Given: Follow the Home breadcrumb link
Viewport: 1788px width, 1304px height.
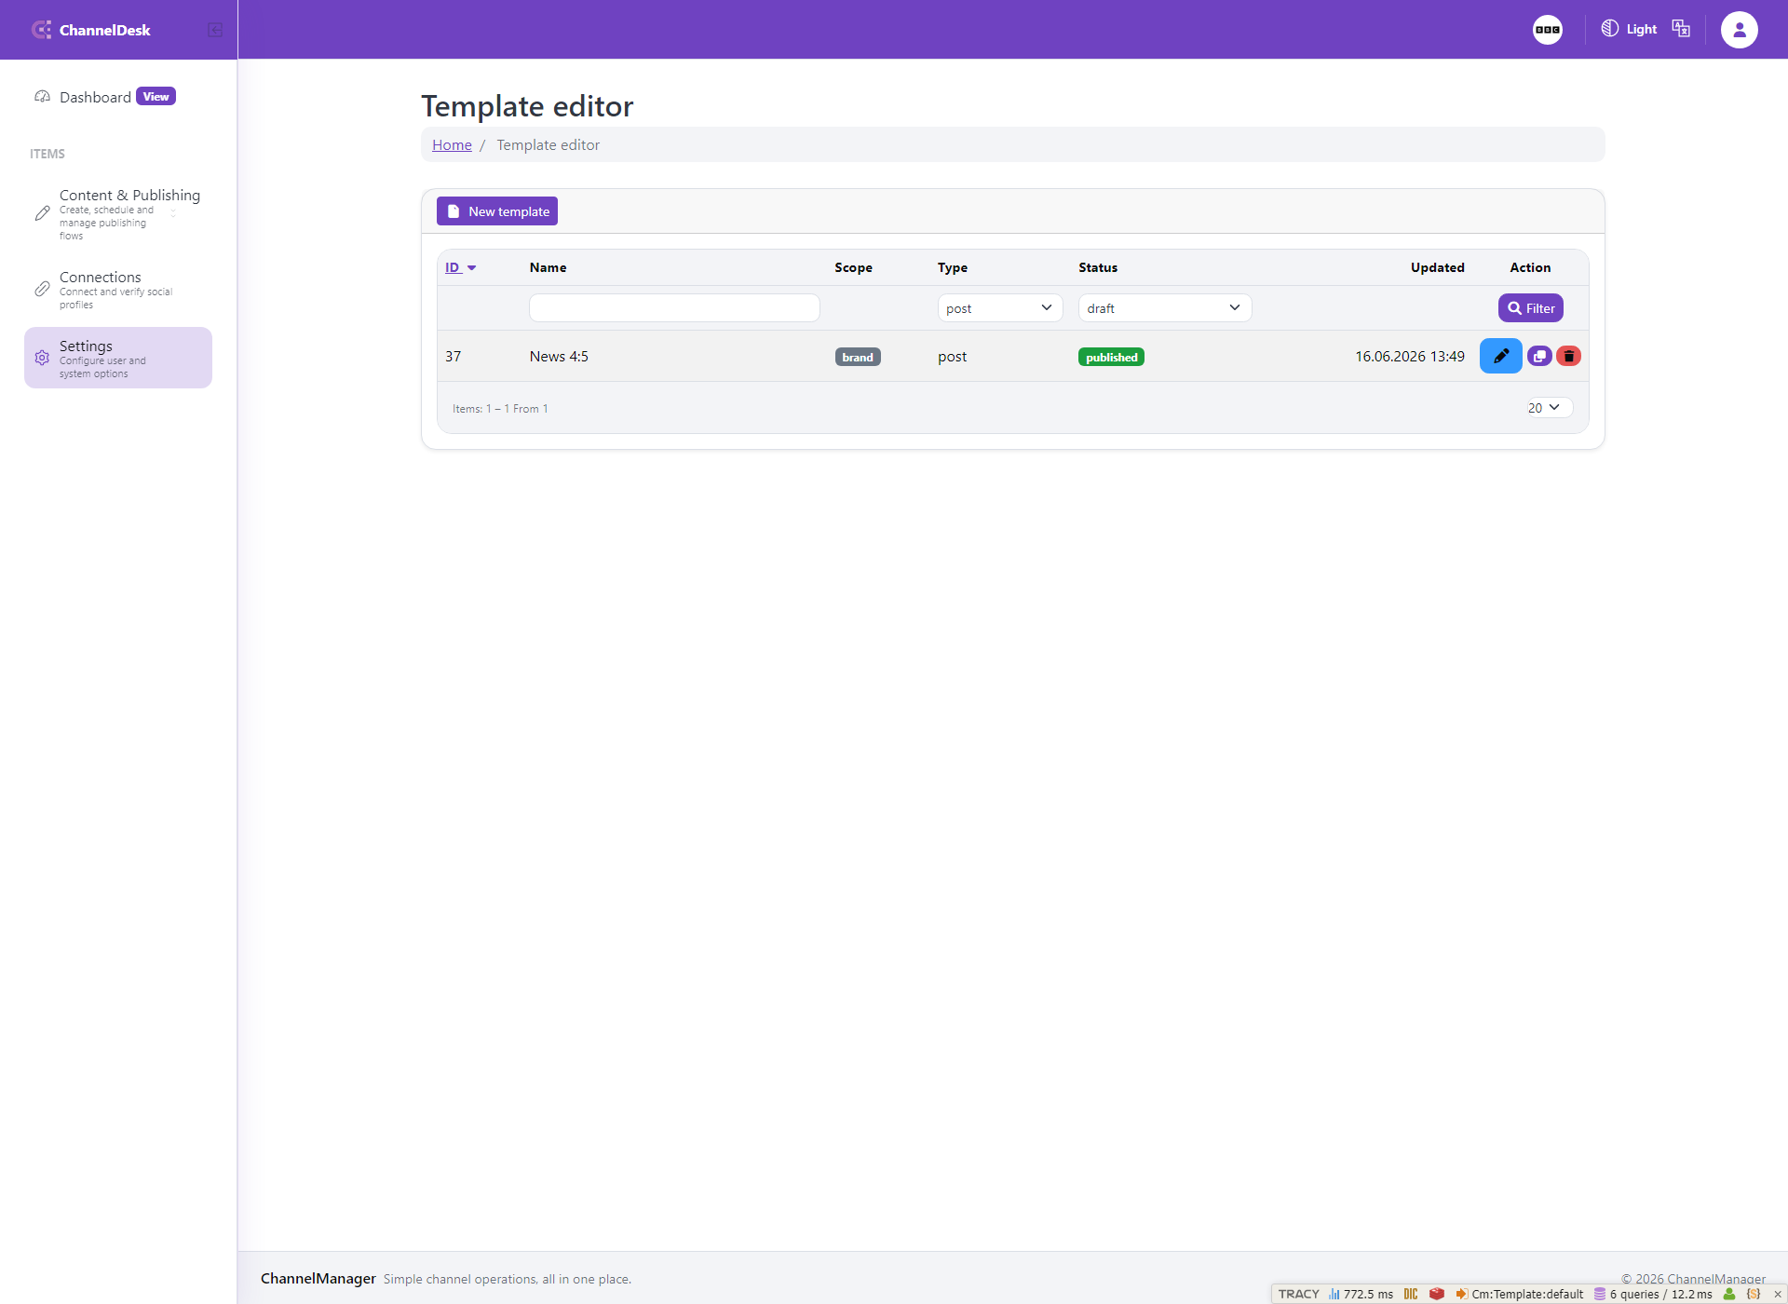Looking at the screenshot, I should 452,144.
